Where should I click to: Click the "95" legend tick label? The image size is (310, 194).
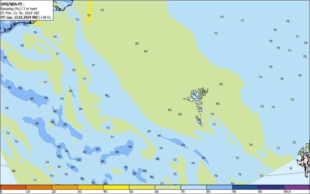[260, 192]
